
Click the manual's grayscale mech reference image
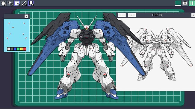pyautogui.click(x=156, y=54)
